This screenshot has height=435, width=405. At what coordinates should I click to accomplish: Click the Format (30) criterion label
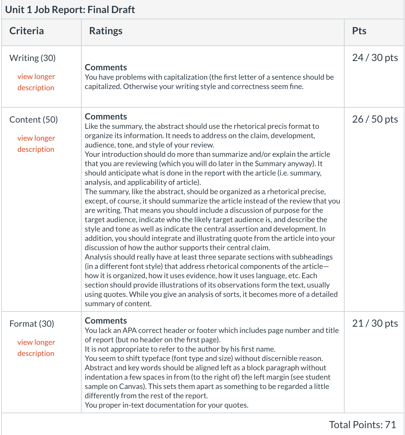(x=32, y=324)
